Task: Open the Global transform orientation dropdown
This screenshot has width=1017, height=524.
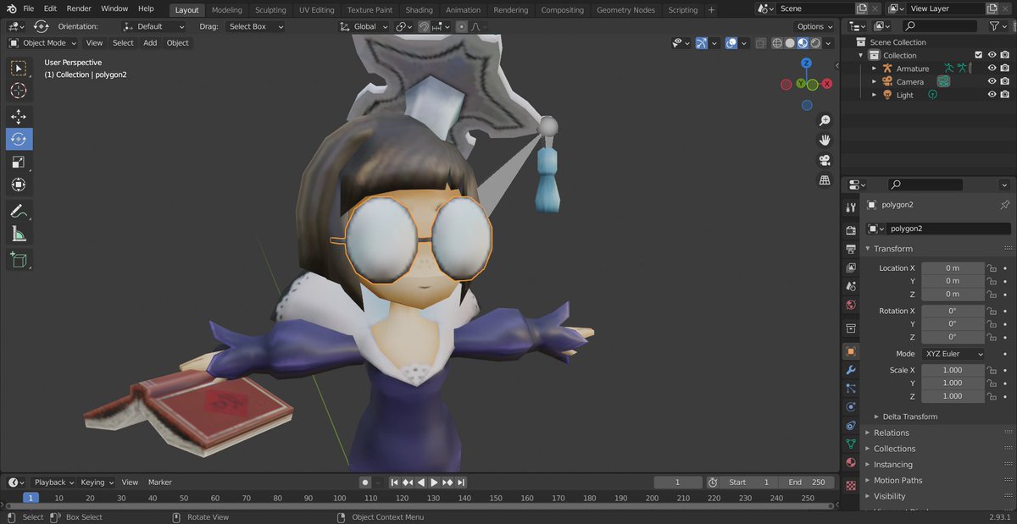Action: tap(364, 26)
